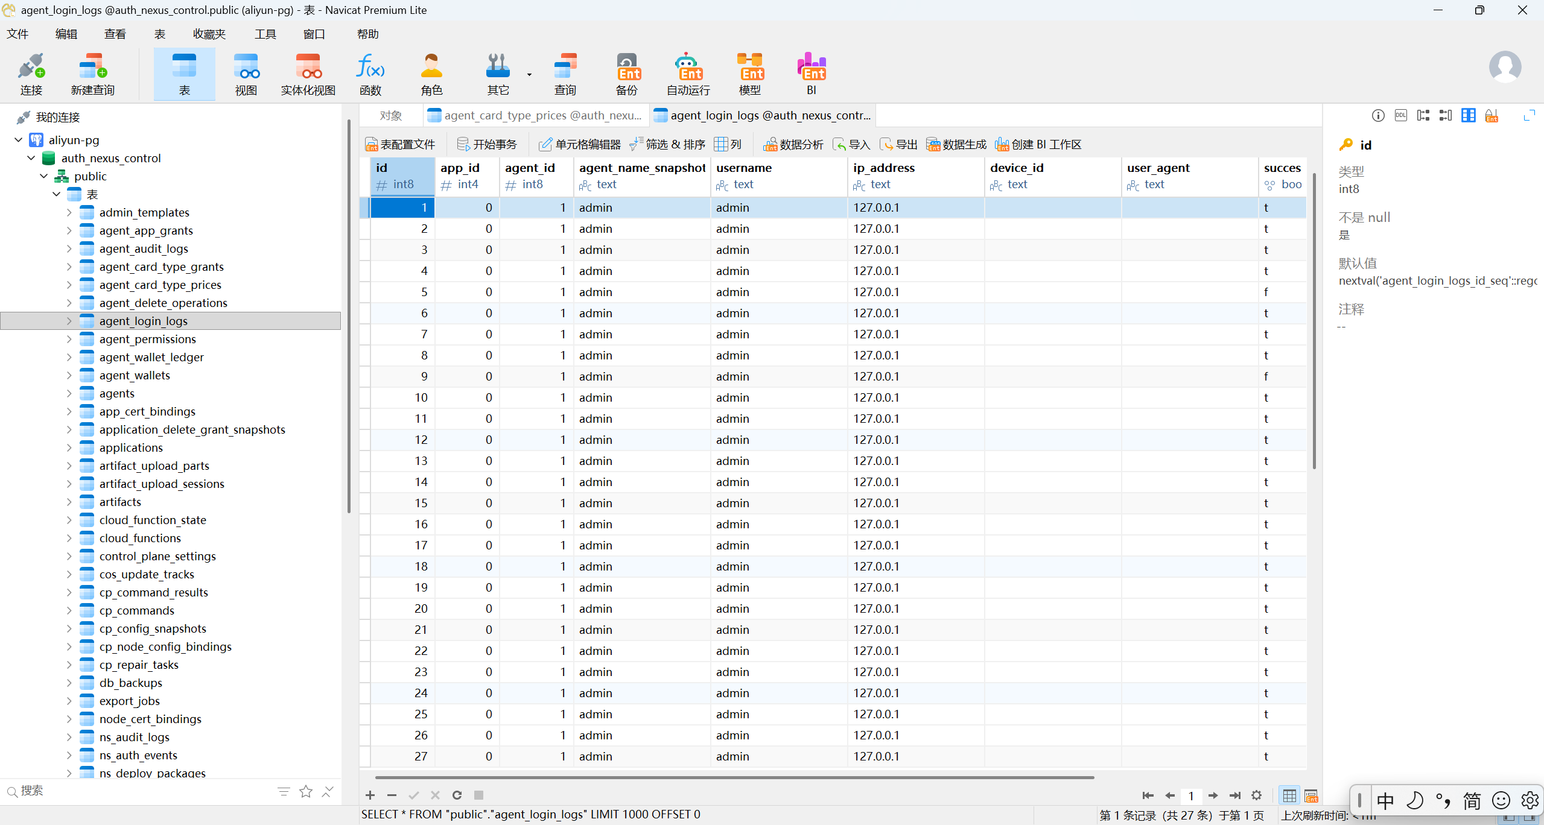Image resolution: width=1544 pixels, height=825 pixels.
Task: Click the sidebar tree vertical scrollbar
Action: click(x=349, y=317)
